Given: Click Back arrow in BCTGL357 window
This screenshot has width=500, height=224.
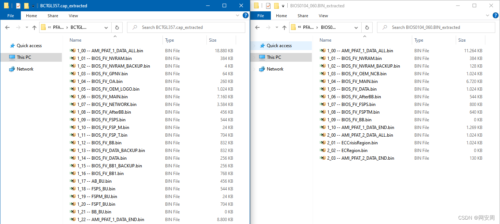Looking at the screenshot, I should (7, 27).
